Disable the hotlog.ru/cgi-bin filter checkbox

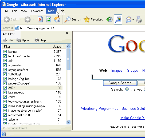click(x=5, y=79)
